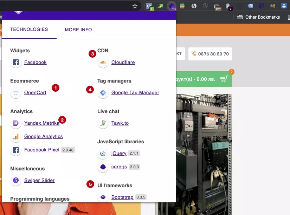Image resolution: width=290 pixels, height=215 pixels.
Task: Open the Cloudflare link
Action: point(123,62)
